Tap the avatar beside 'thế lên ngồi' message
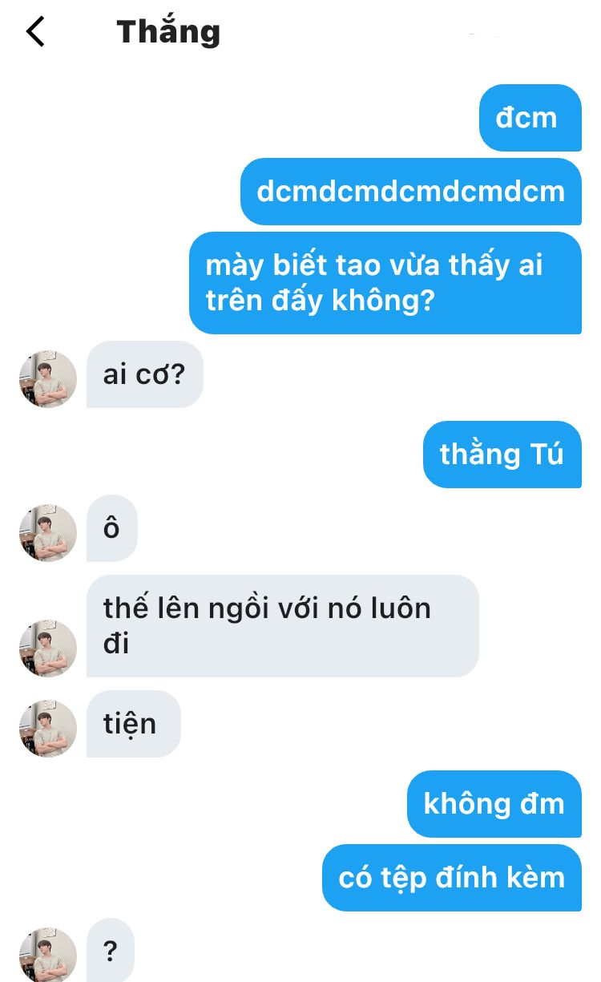The width and height of the screenshot is (601, 982). tap(48, 649)
